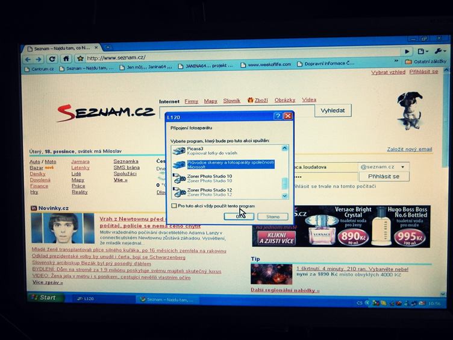
Task: Open the Auto link
Action: (35, 162)
